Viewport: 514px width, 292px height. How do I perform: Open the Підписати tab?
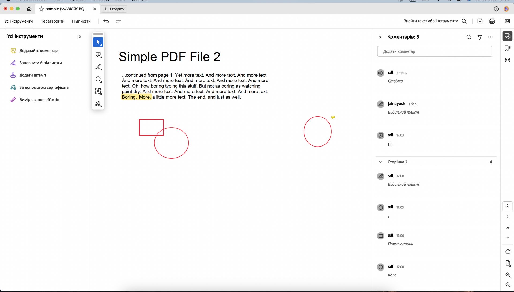tap(81, 21)
